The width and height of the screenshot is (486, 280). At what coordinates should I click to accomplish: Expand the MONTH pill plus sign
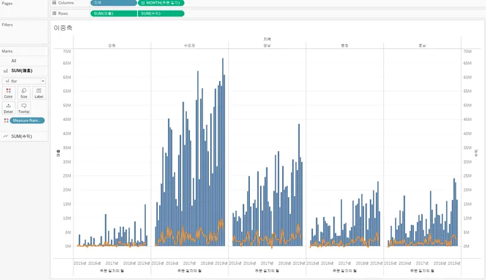tap(143, 3)
